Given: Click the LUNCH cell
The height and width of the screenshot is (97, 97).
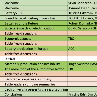Looking at the screenshot, I should click(36, 59).
